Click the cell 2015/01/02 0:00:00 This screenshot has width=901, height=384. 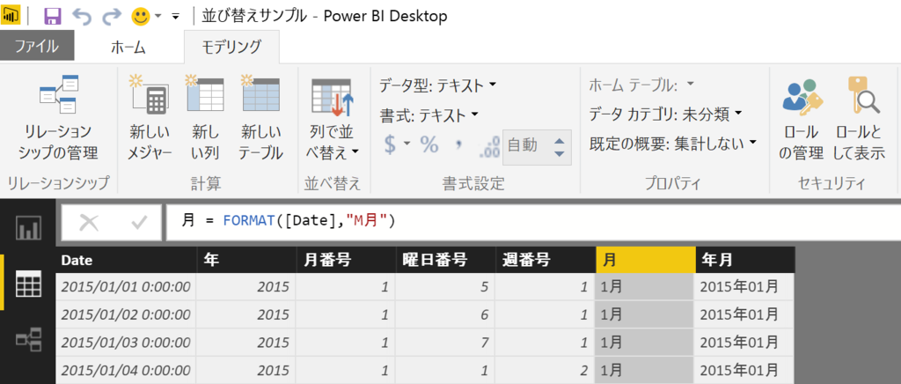126,314
